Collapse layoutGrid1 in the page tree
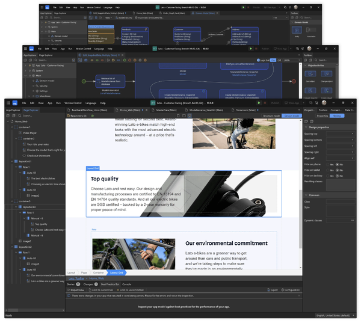The width and height of the screenshot is (361, 323). click(x=12, y=161)
